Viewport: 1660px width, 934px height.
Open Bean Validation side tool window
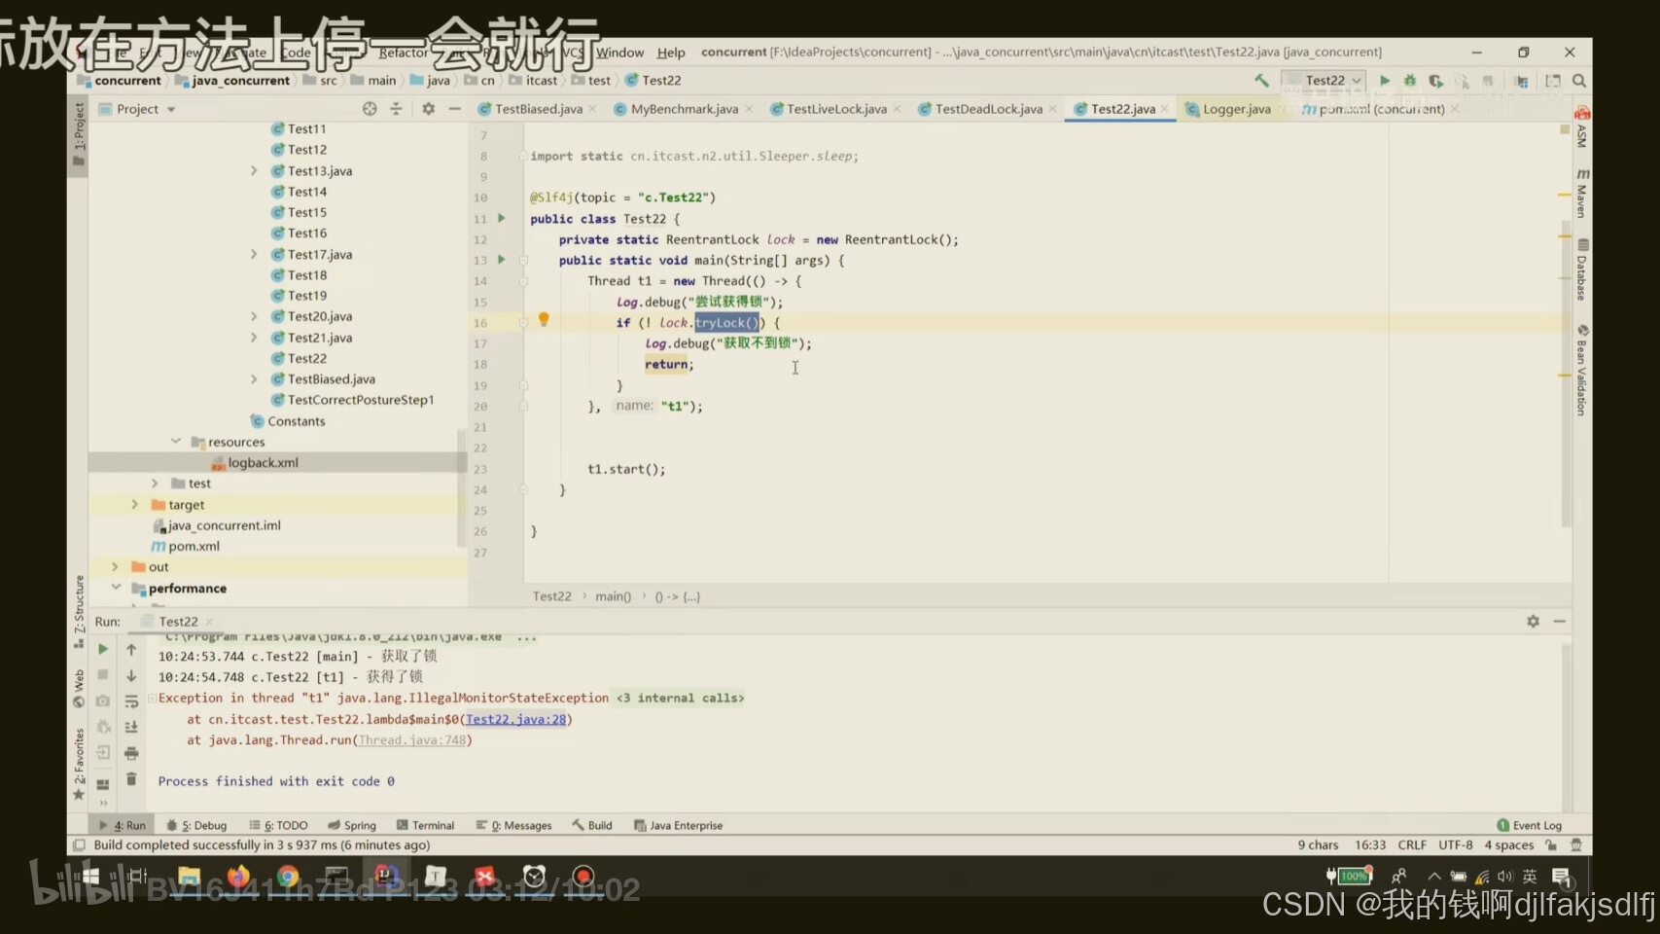pyautogui.click(x=1582, y=371)
